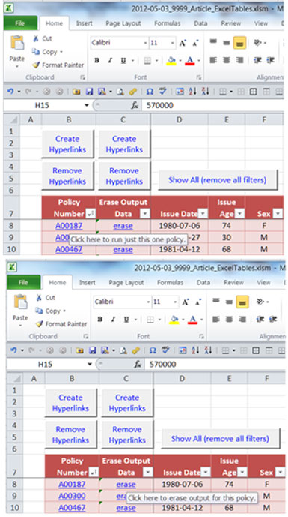
Task: Toggle Center alignment in top window
Action: [227, 60]
